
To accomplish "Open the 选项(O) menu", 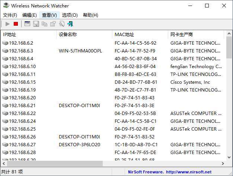I will point(70,15).
